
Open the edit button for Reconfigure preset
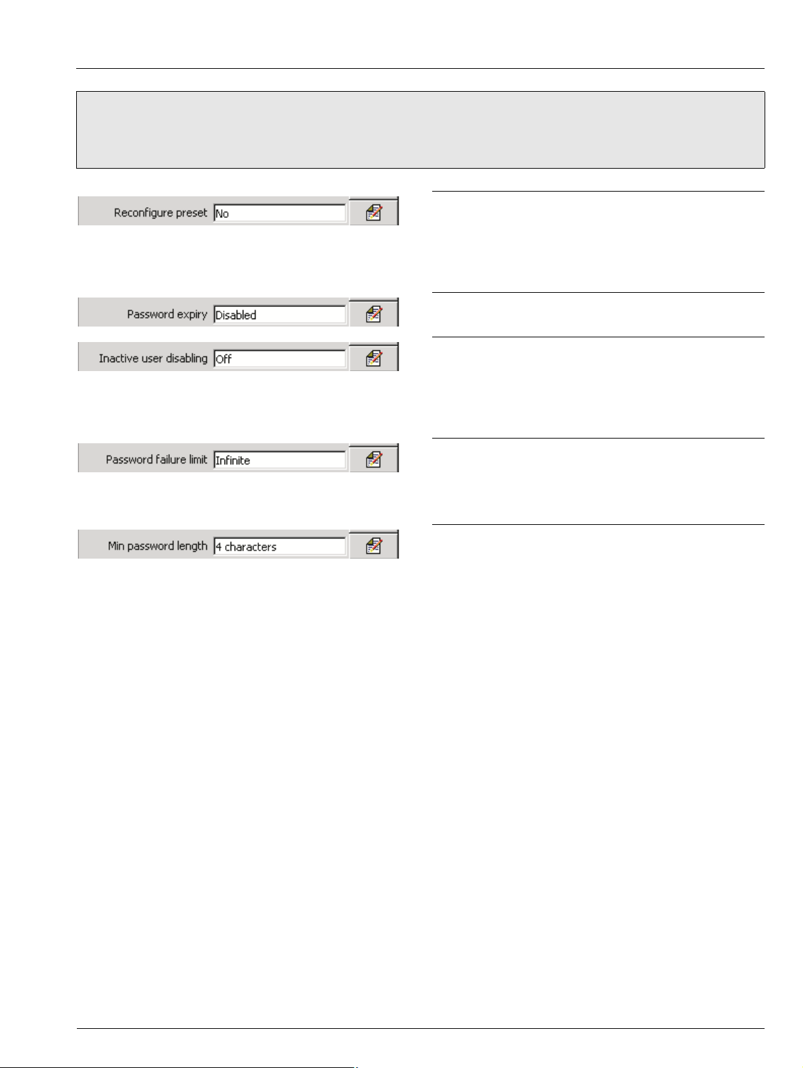coord(374,213)
